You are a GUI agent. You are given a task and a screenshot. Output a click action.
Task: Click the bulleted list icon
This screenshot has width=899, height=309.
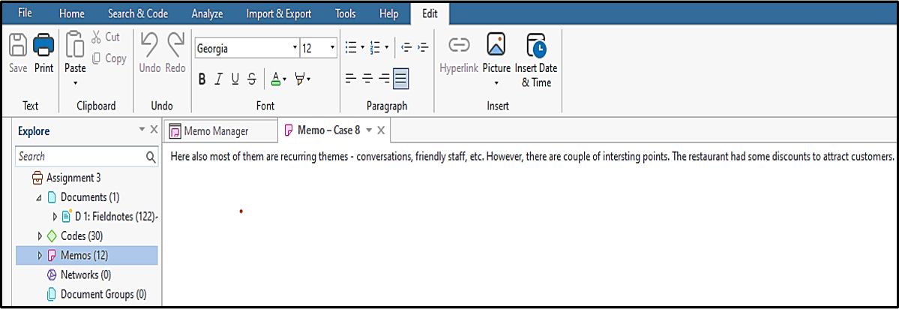pos(351,47)
